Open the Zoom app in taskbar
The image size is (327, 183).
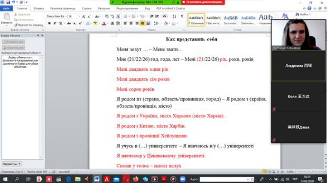(x=182, y=179)
